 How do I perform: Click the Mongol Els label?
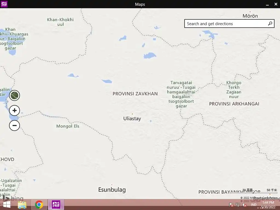coord(68,126)
